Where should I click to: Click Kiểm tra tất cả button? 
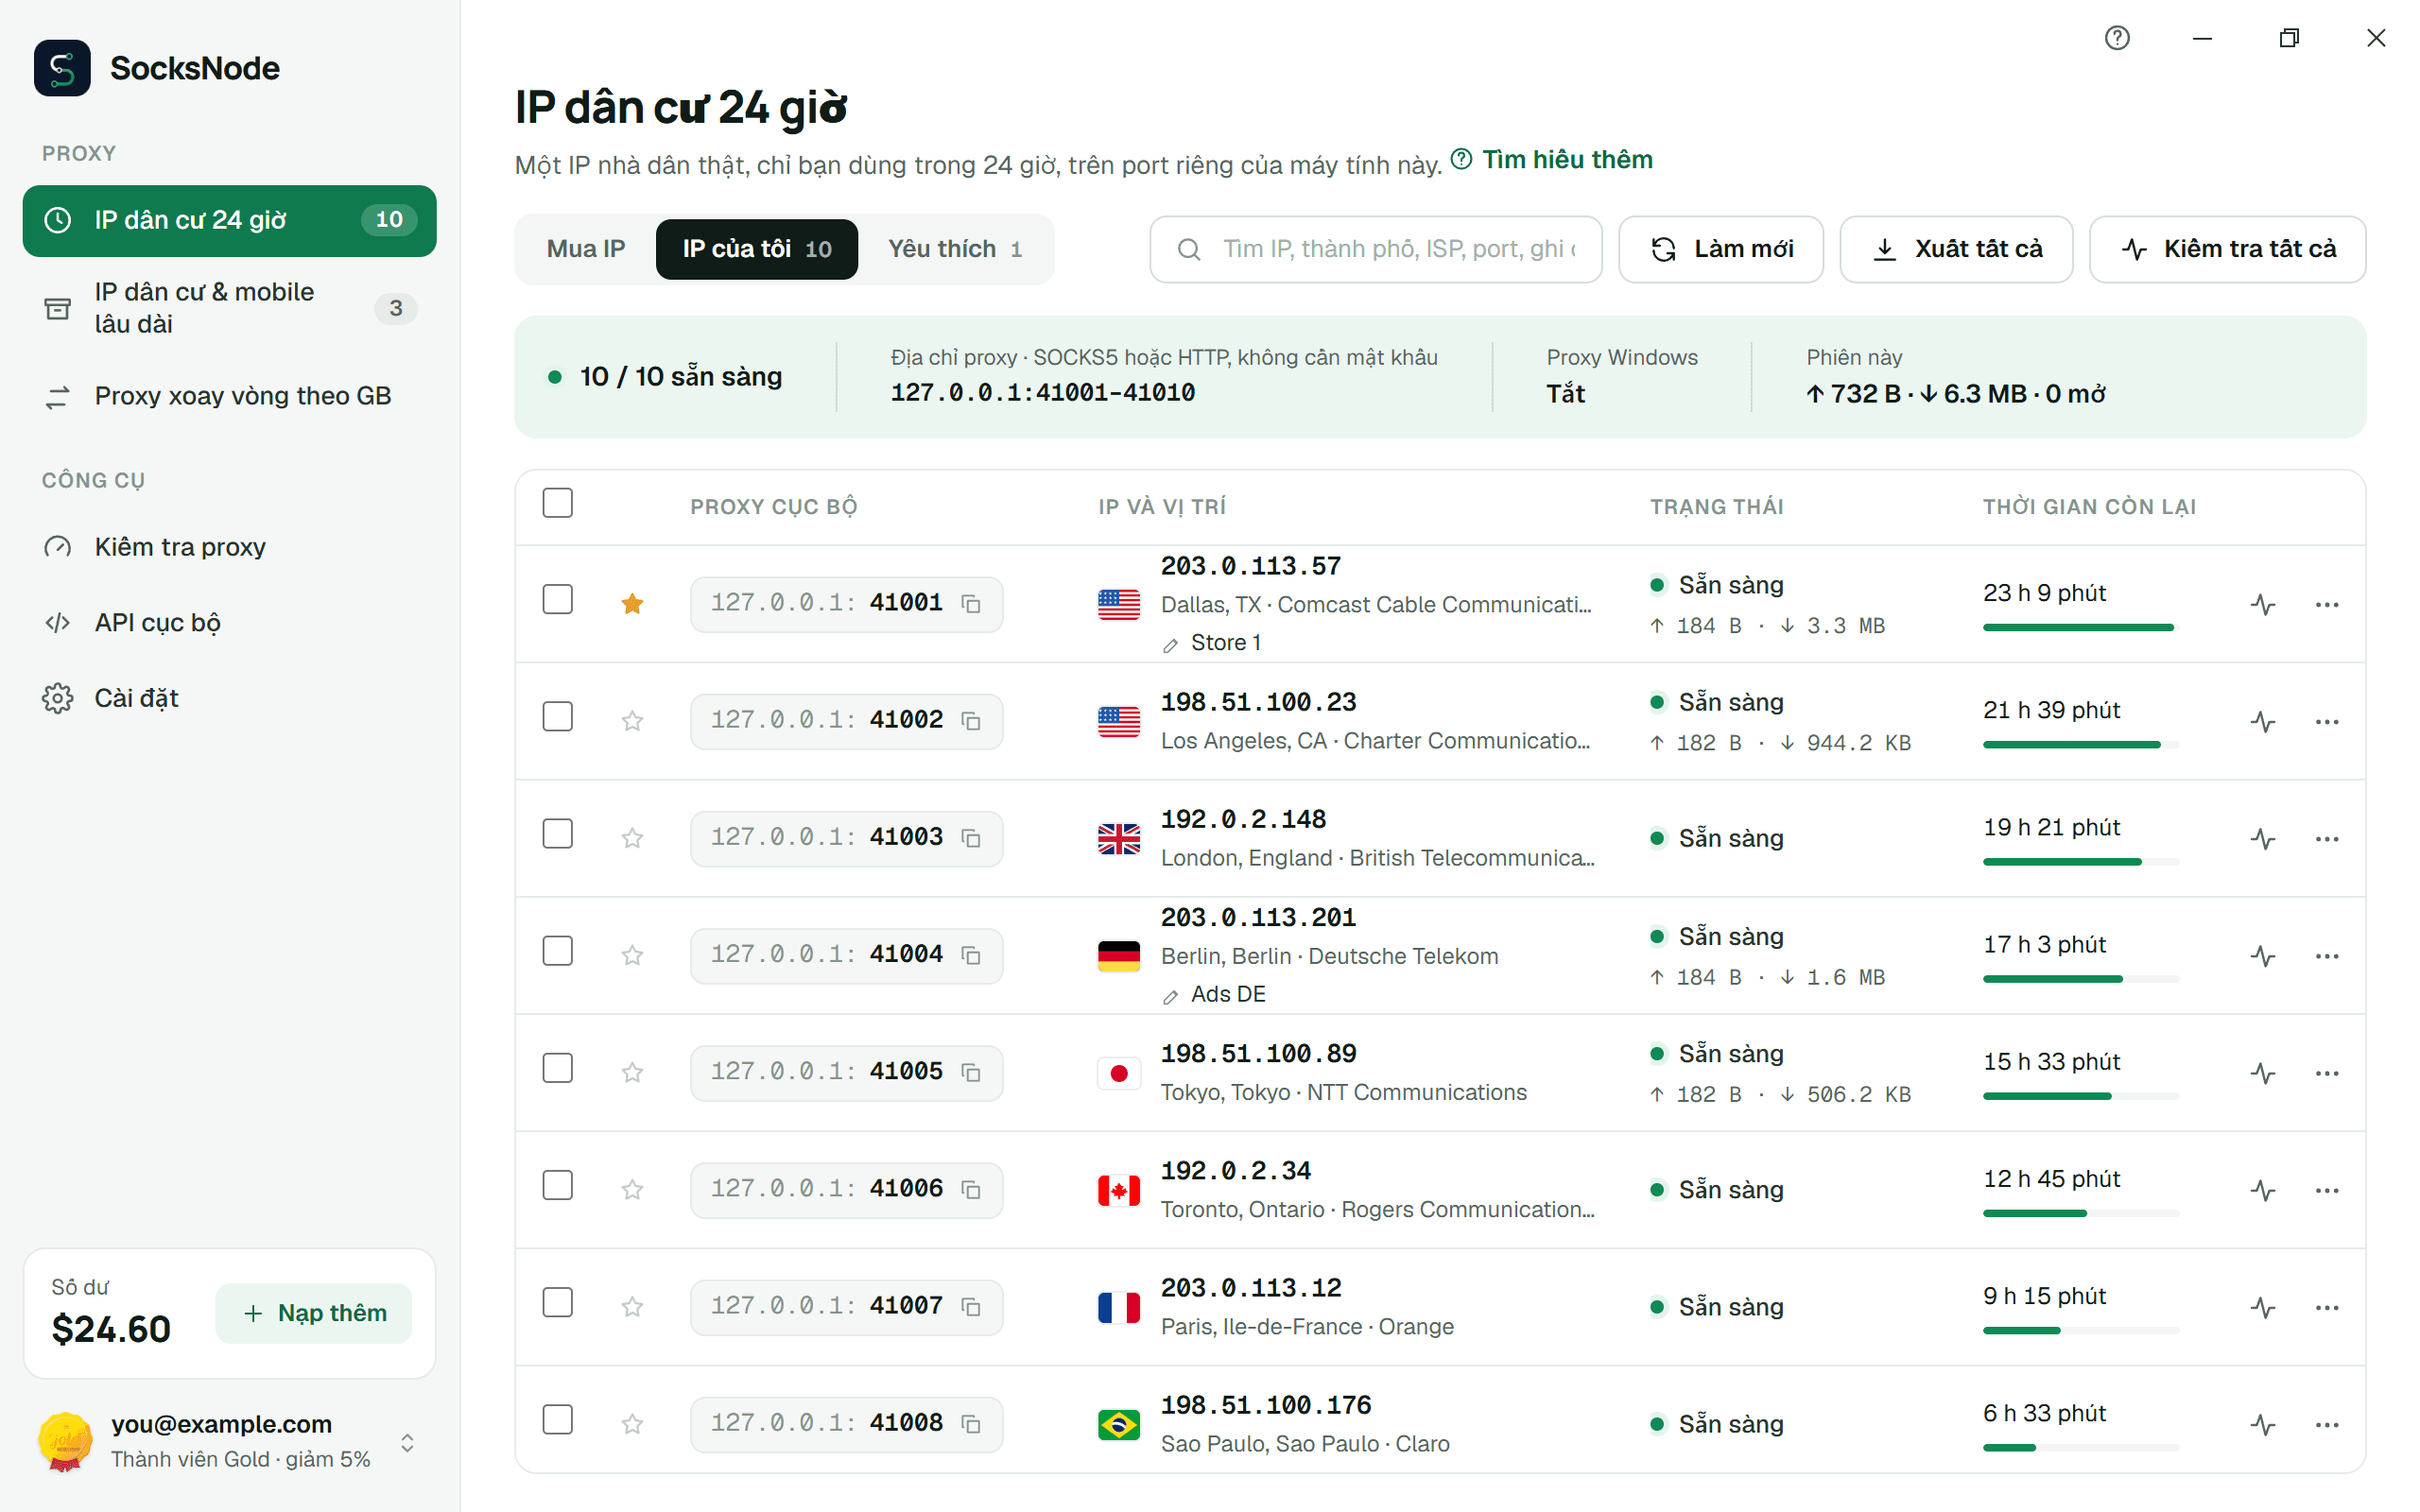coord(2228,249)
